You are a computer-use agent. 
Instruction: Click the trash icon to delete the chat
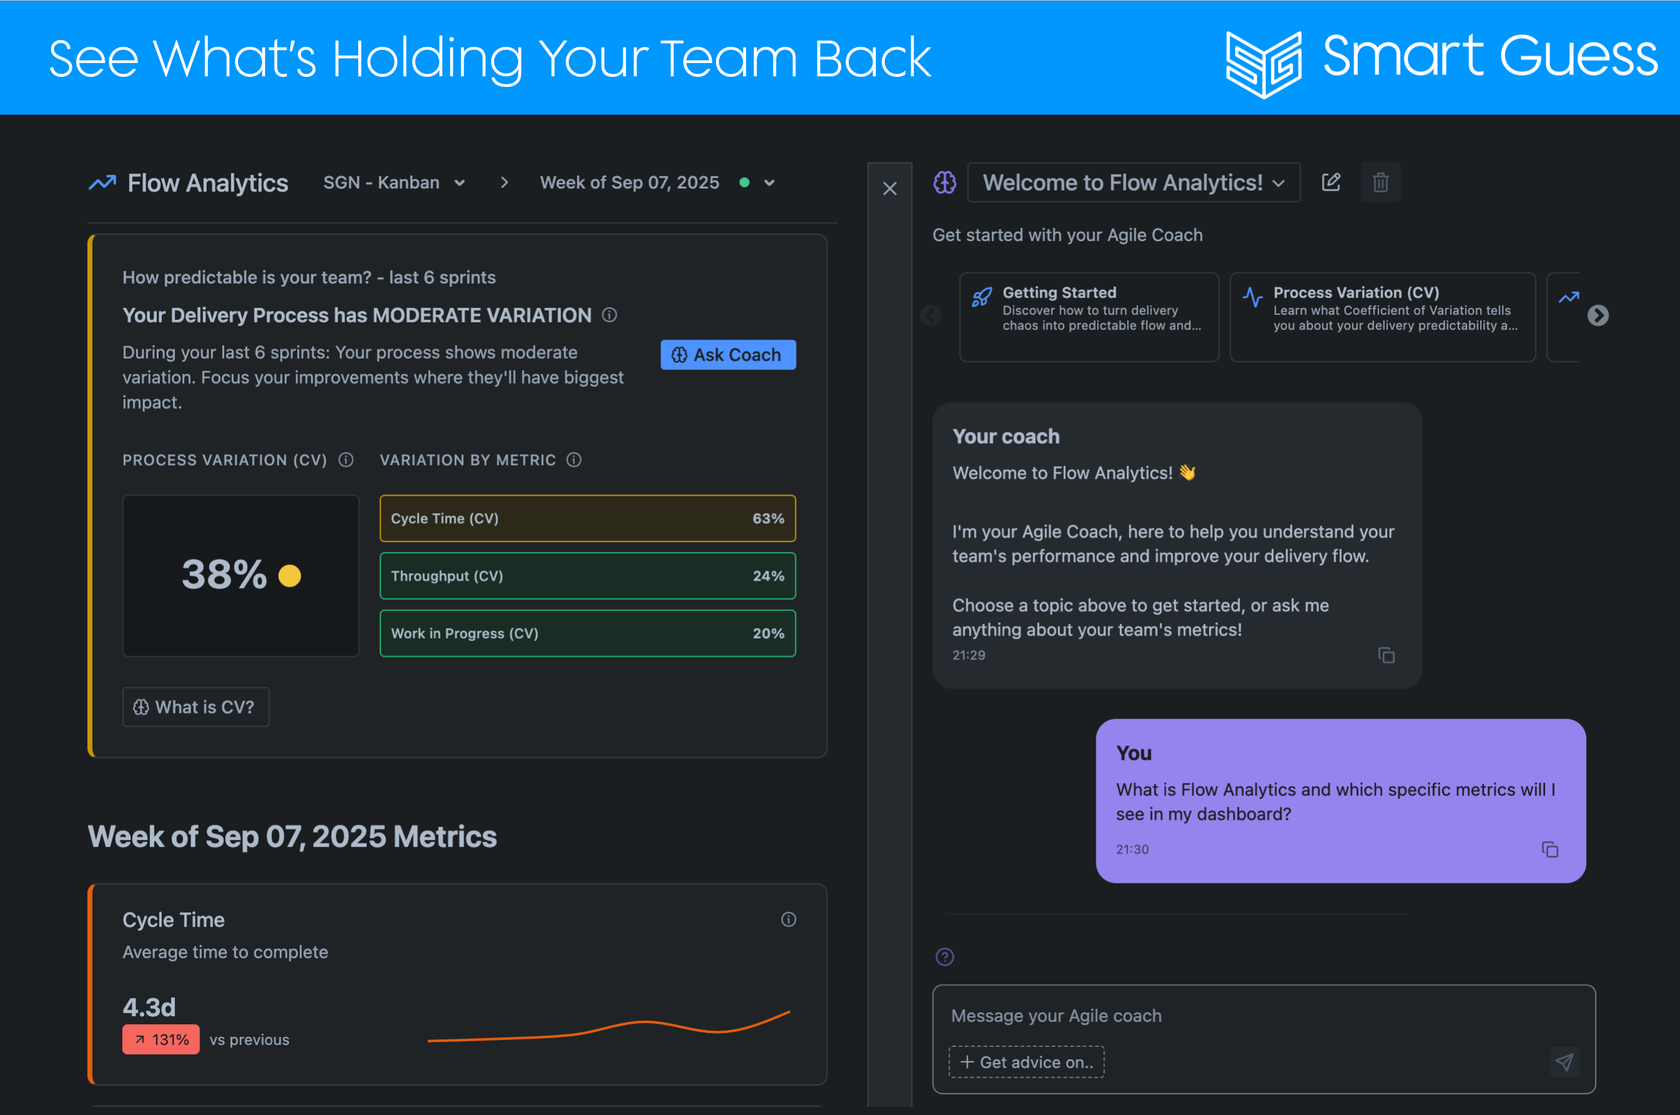click(1380, 182)
